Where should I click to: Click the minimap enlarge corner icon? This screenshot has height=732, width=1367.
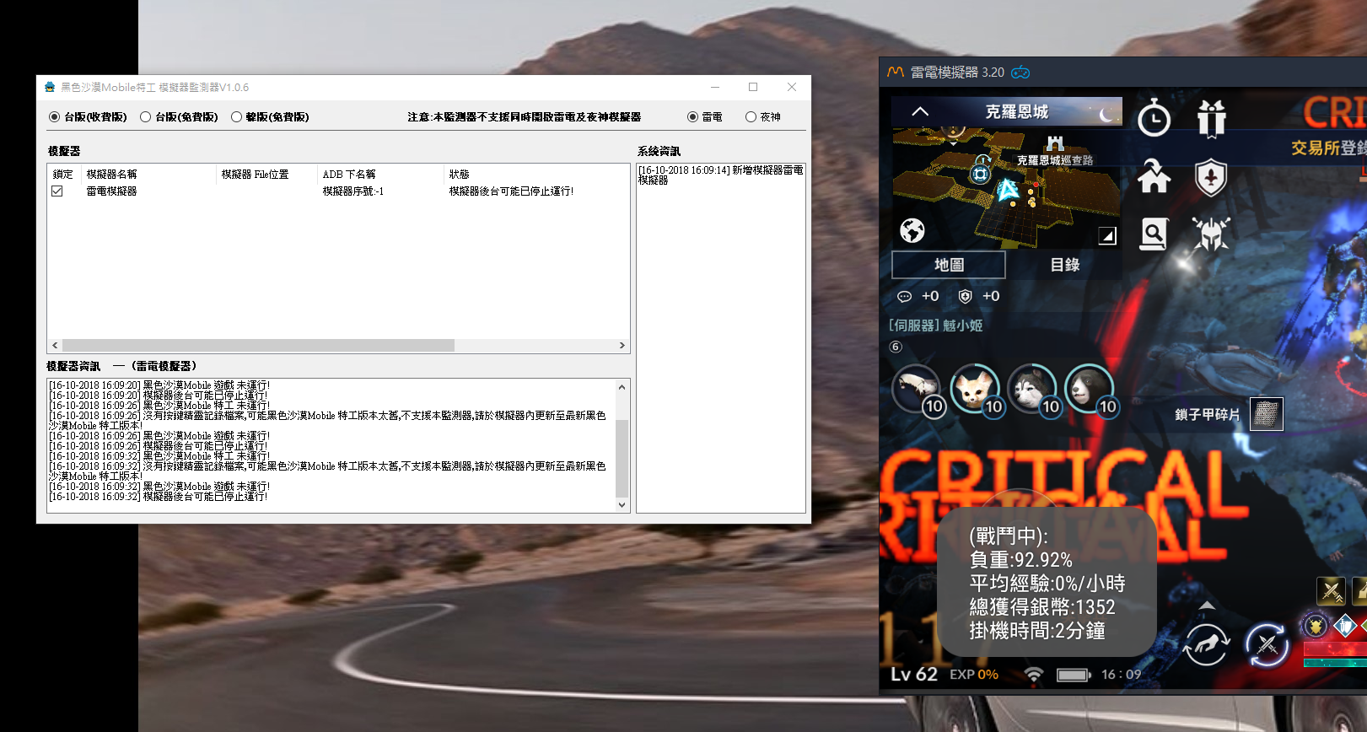point(1107,235)
